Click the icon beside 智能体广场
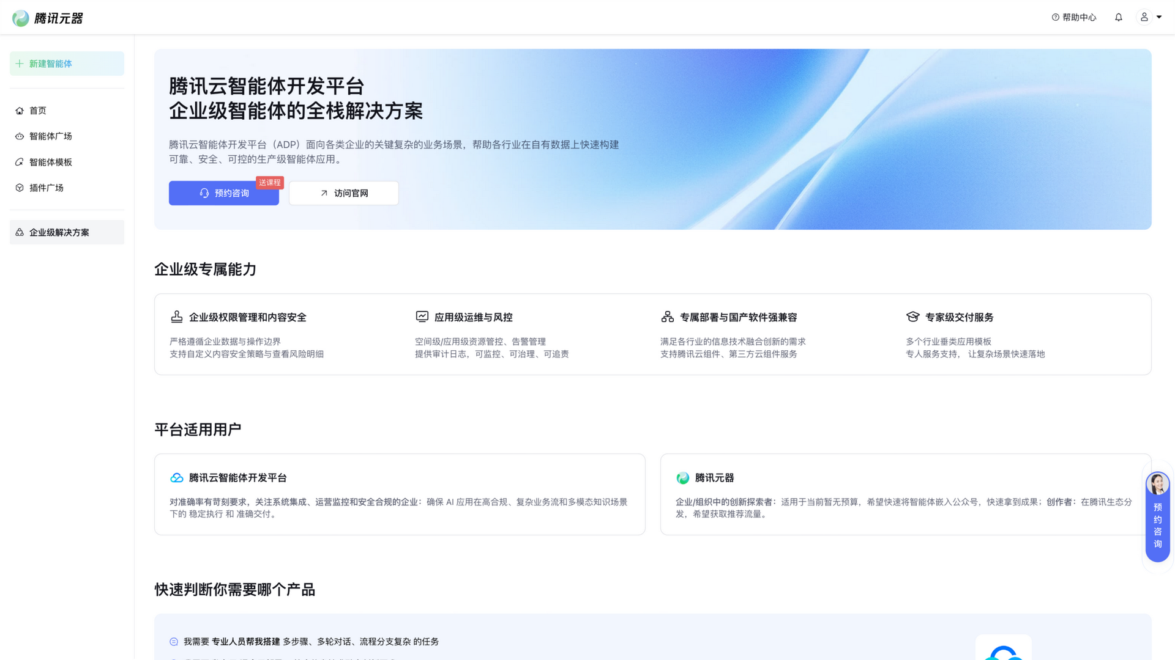 20,136
